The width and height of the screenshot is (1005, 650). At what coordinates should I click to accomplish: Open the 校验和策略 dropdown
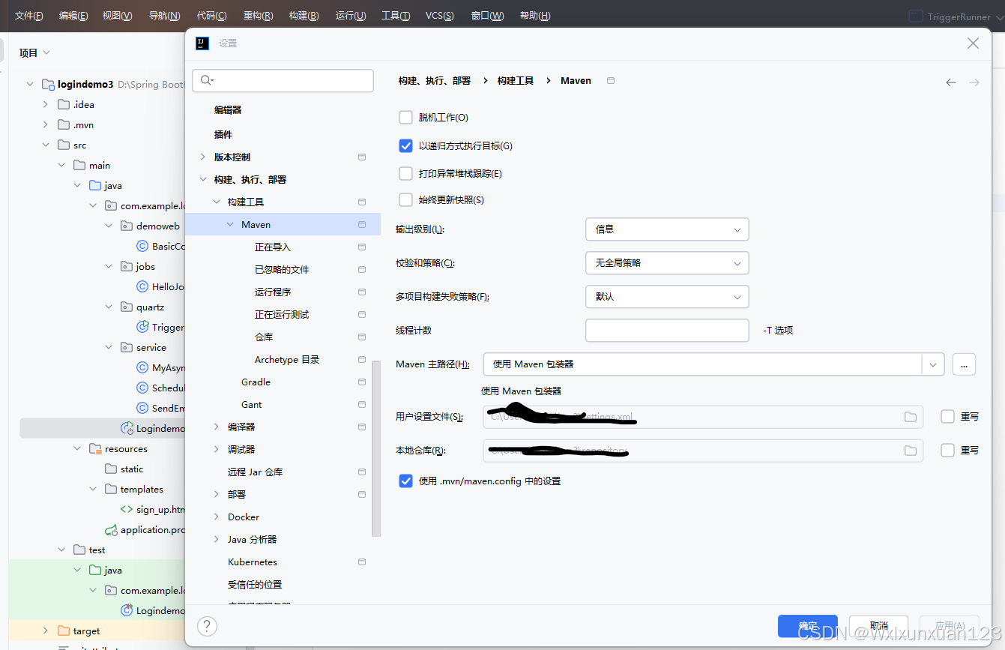667,263
